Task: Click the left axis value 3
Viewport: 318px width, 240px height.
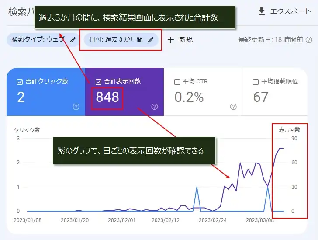Action: coord(18,139)
